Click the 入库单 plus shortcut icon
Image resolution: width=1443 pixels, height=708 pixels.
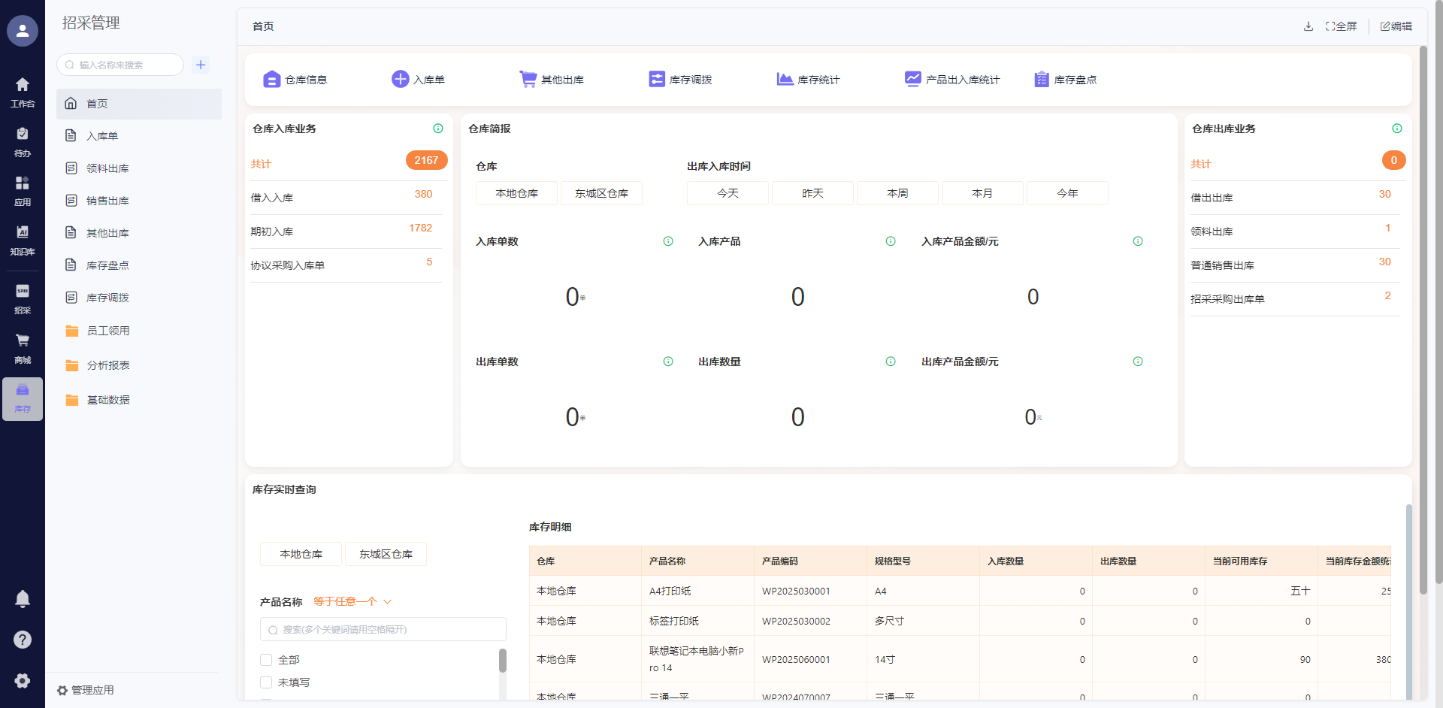tap(400, 79)
